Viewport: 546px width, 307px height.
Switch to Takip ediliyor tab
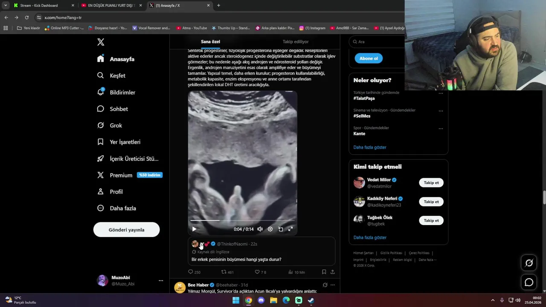[x=296, y=42]
